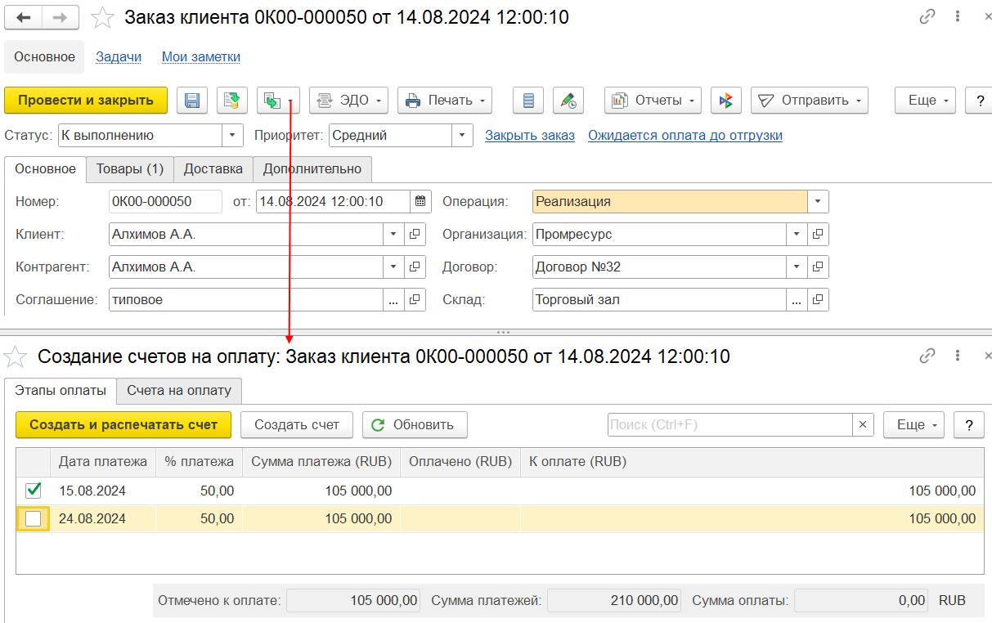Check the 24.08.2024 payment stage checkbox

[x=34, y=518]
